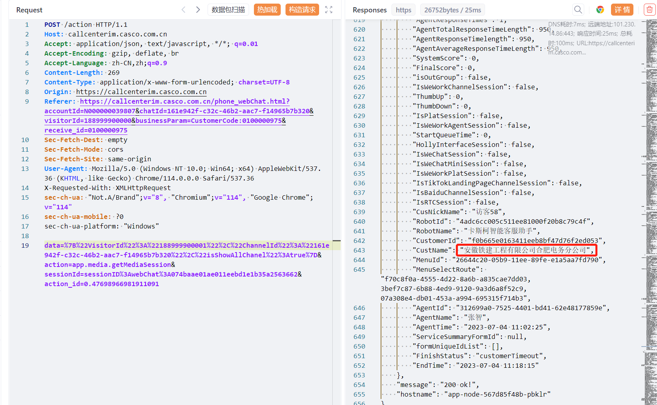The height and width of the screenshot is (405, 657).
Task: Click the "RobotName" 卡斯柯智能客服助手 line
Action: pos(476,231)
